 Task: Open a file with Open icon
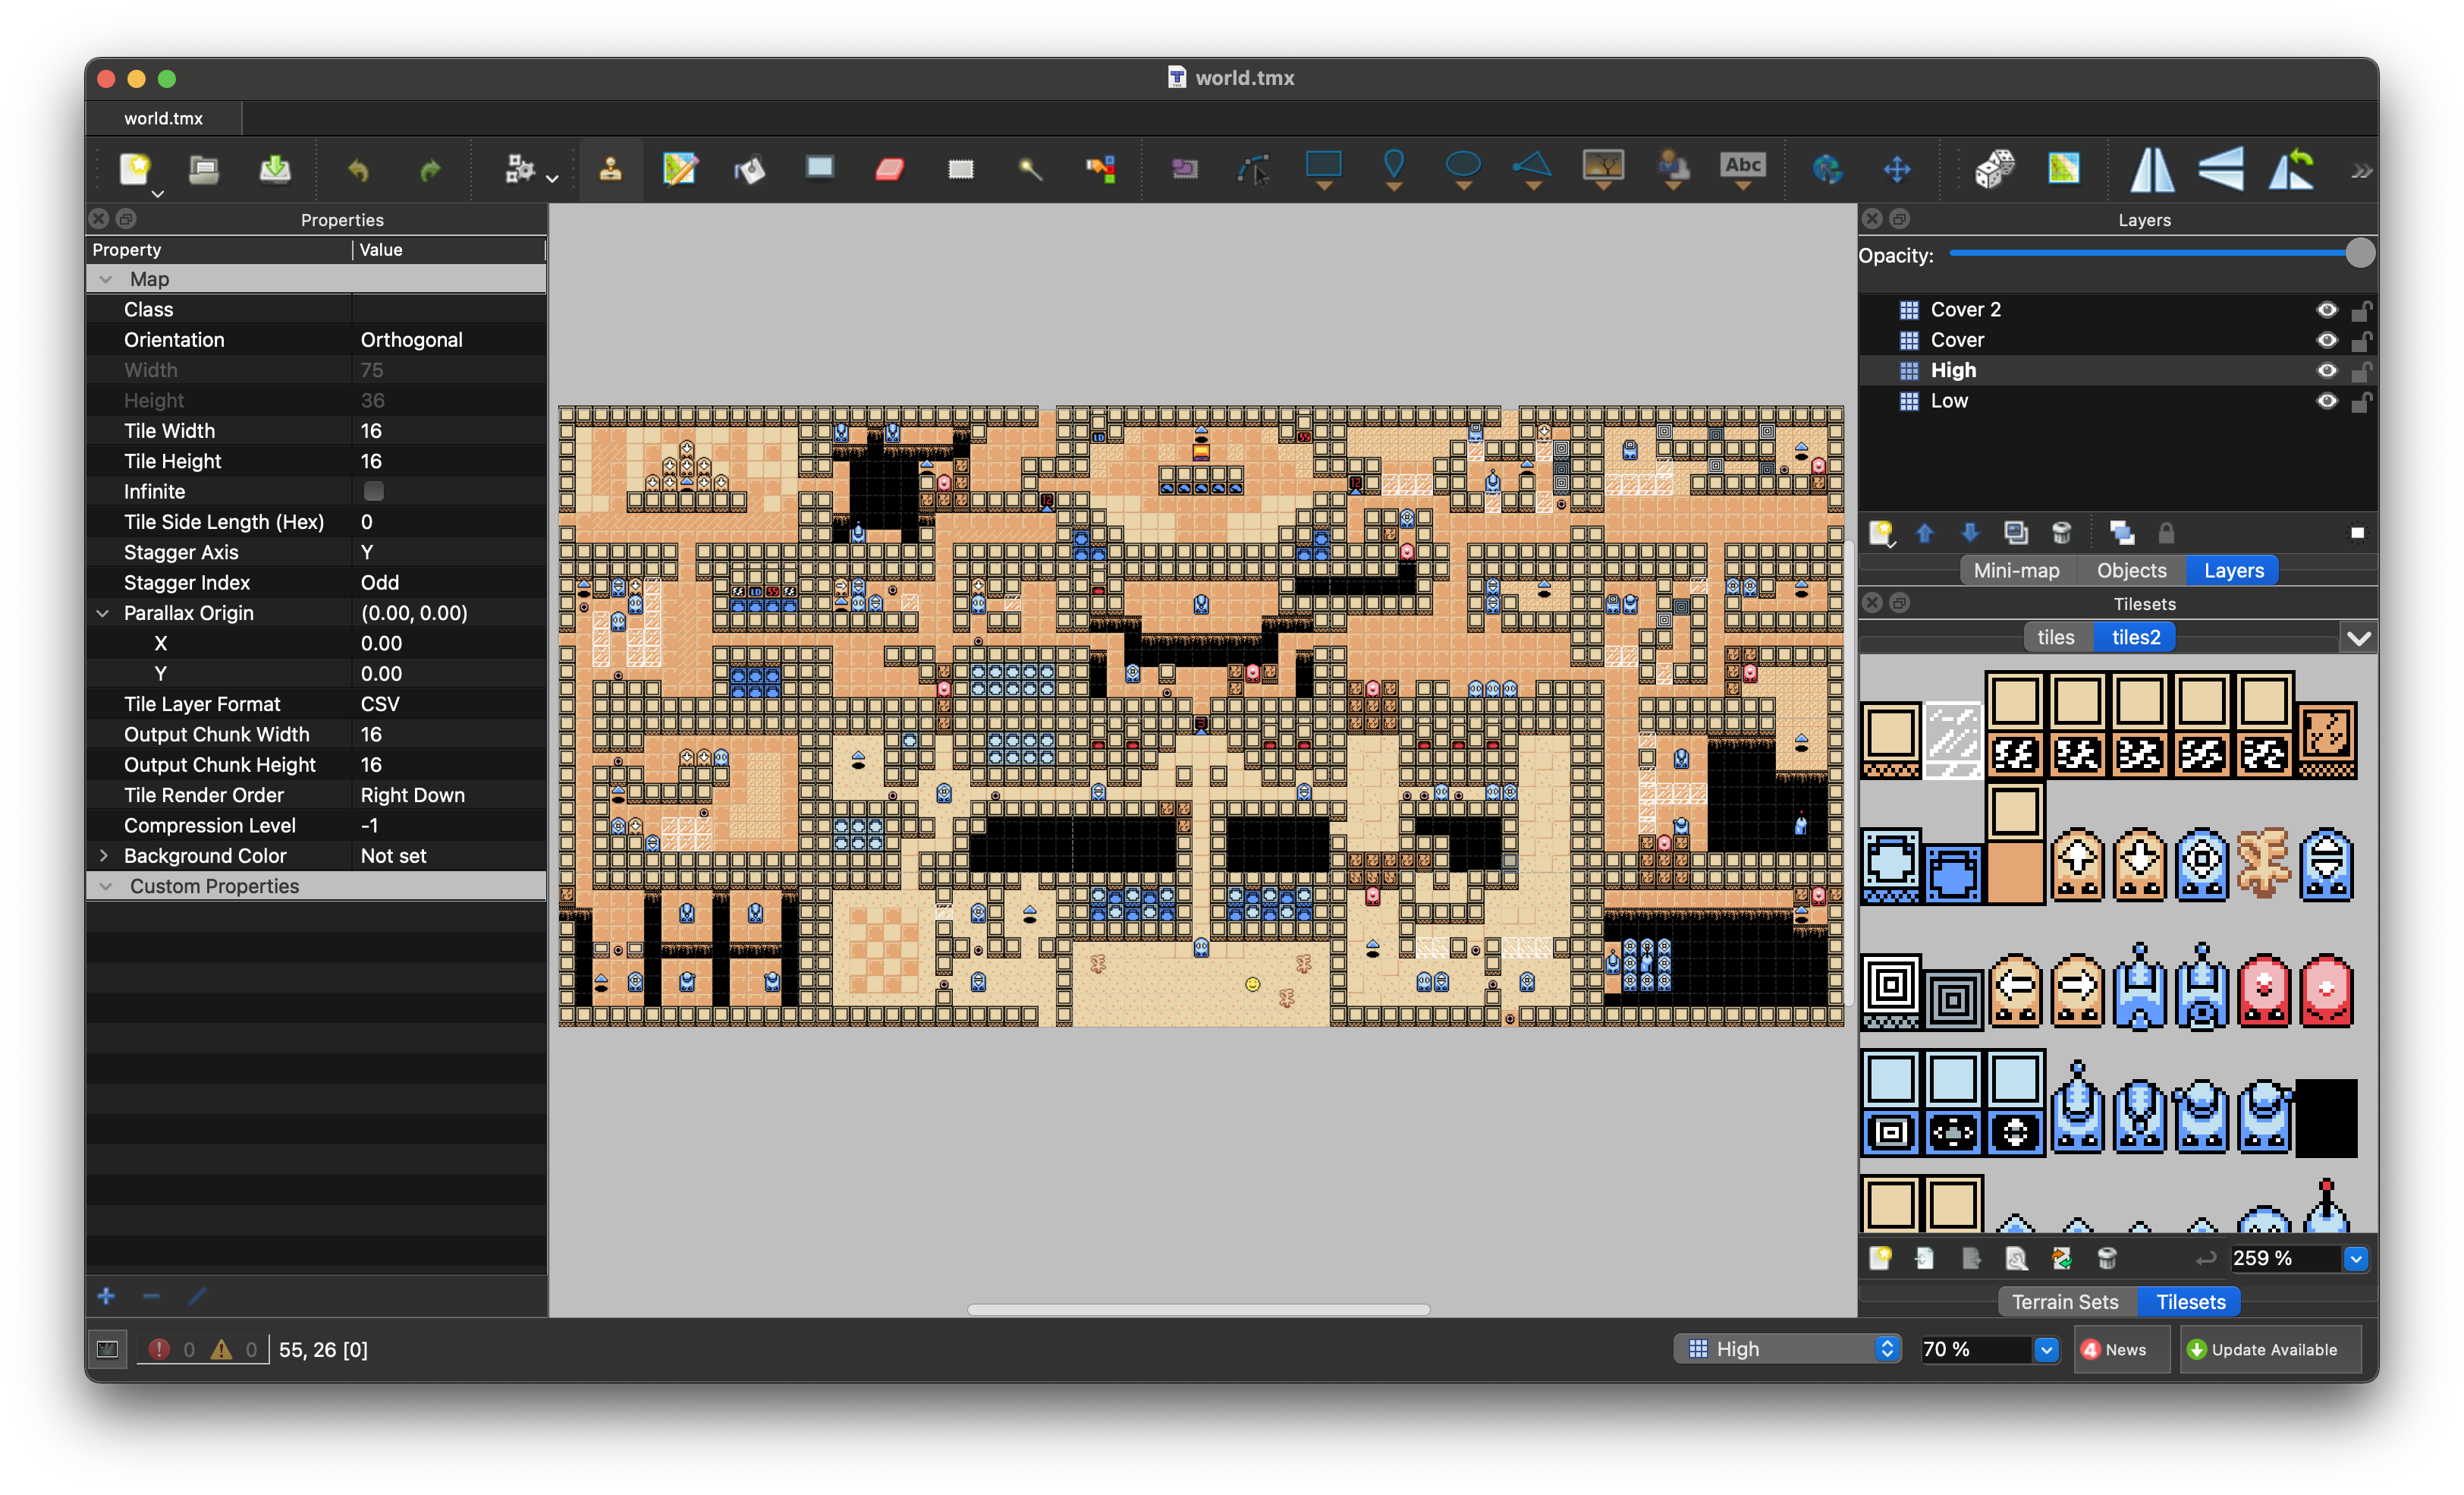point(204,169)
